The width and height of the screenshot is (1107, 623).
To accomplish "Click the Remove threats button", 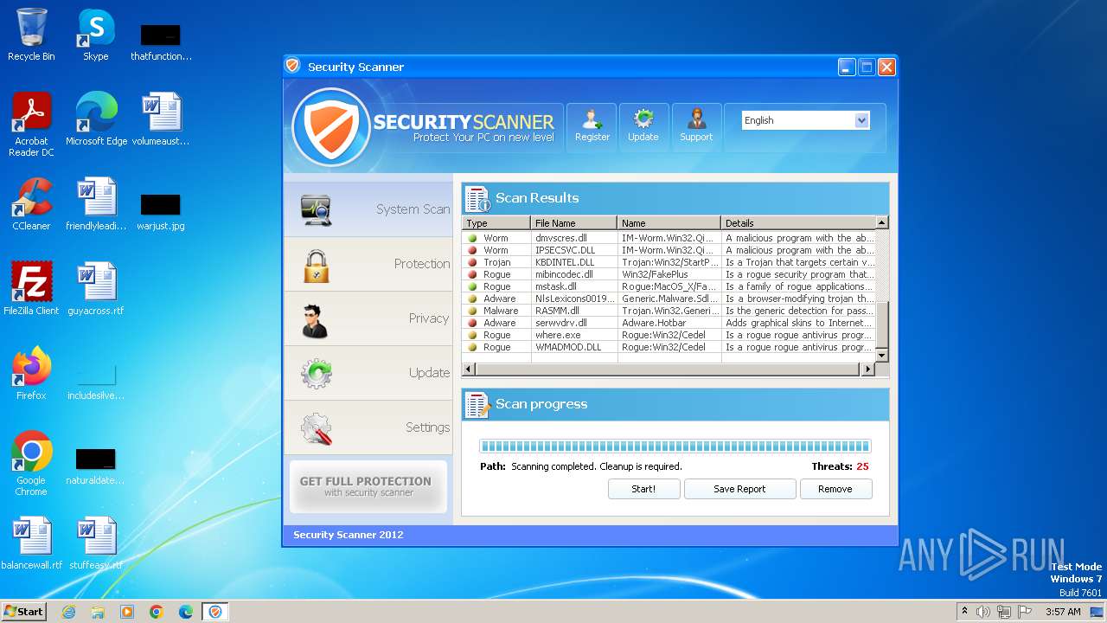I will (x=835, y=489).
